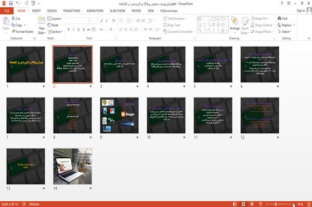Select slide 12 thumbnail
Viewport: 312px width, 207px height.
pyautogui.click(x=259, y=115)
